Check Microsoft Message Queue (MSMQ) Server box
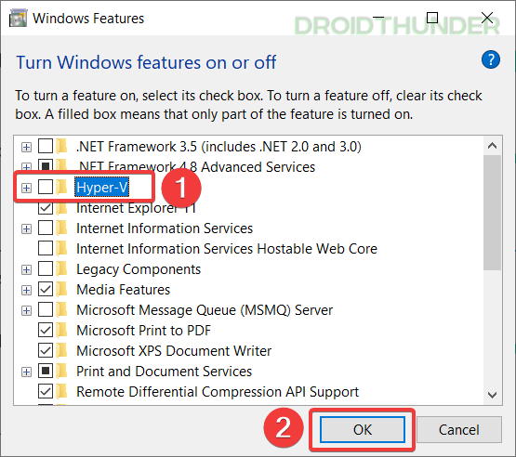The width and height of the screenshot is (516, 457). (46, 309)
